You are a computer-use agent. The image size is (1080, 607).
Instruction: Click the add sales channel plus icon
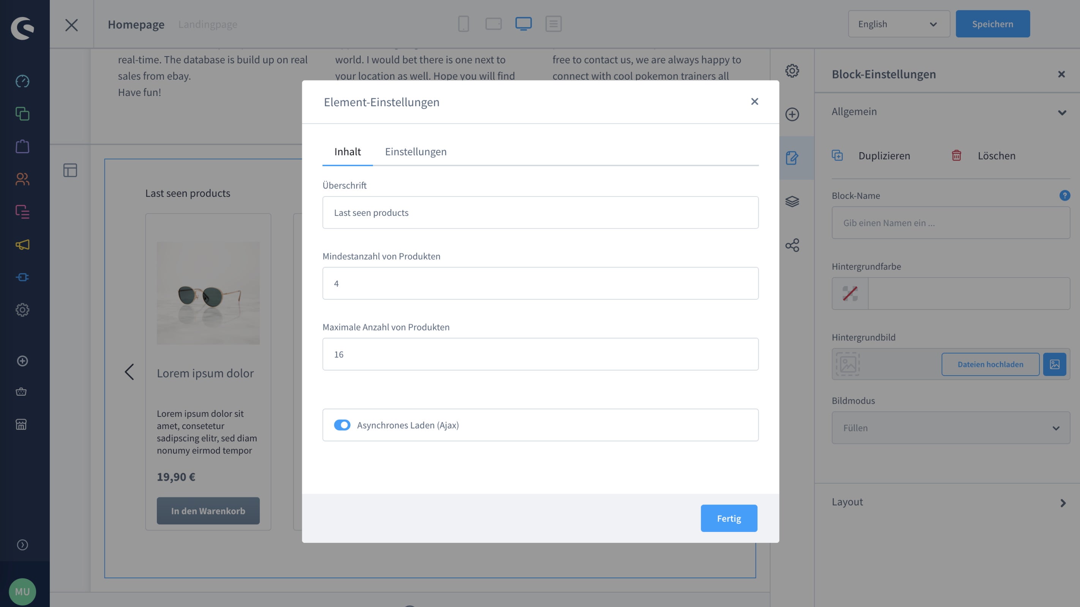[22, 361]
